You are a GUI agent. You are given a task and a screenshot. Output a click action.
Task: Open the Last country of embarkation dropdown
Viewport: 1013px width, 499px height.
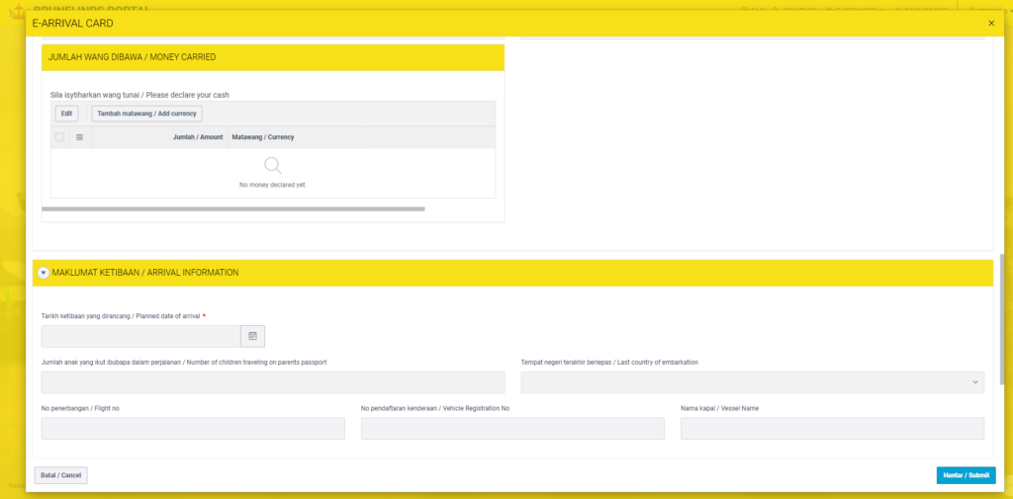(x=752, y=382)
